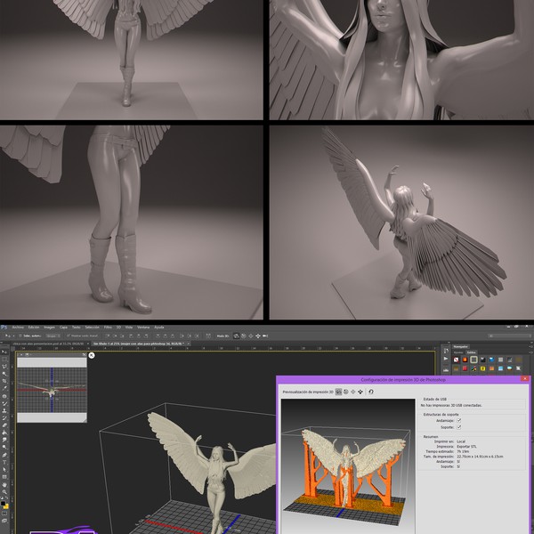Switch to the first .psd document tab
Image resolution: width=534 pixels, height=534 pixels.
49,344
